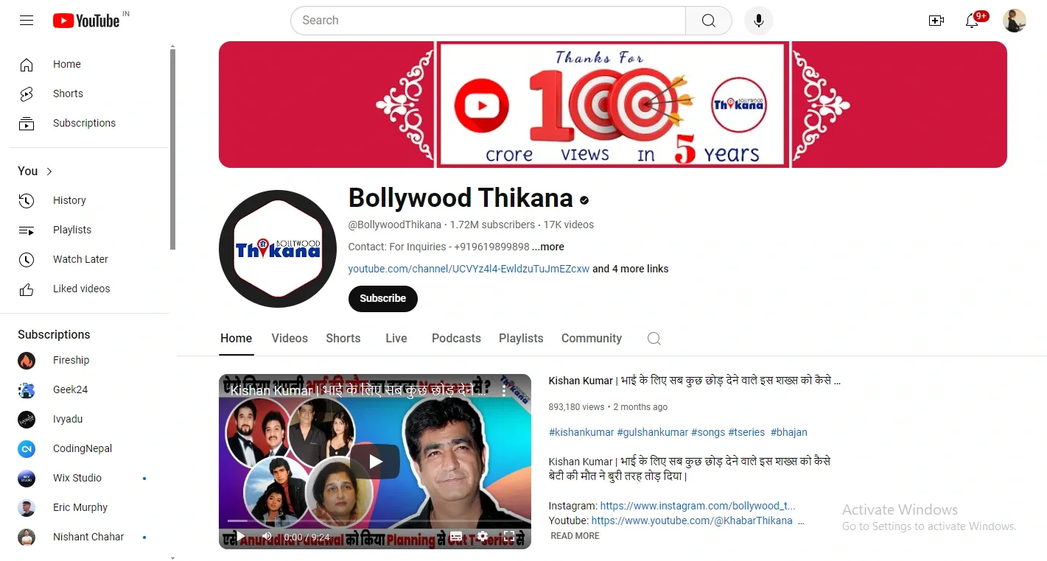Viewport: 1047px width, 561px height.
Task: Enable captions on the video player
Action: tap(455, 536)
